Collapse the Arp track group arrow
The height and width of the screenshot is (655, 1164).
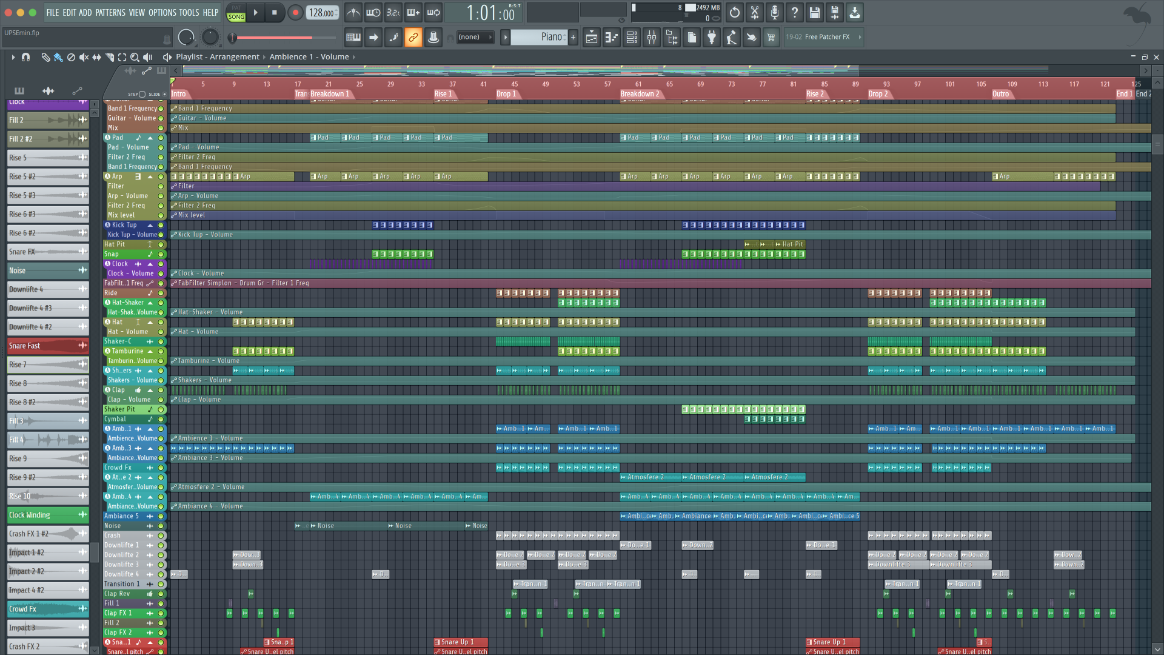pos(150,176)
